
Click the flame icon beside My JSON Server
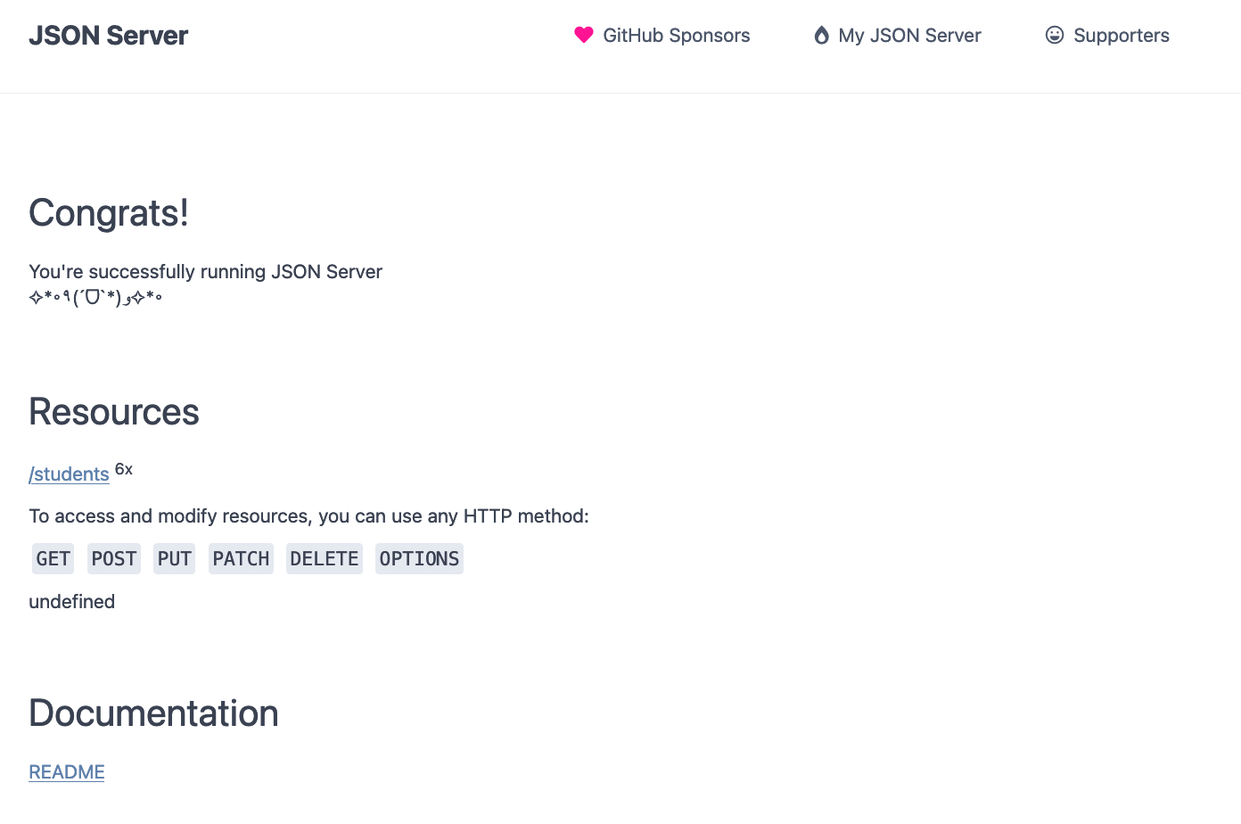pyautogui.click(x=822, y=35)
